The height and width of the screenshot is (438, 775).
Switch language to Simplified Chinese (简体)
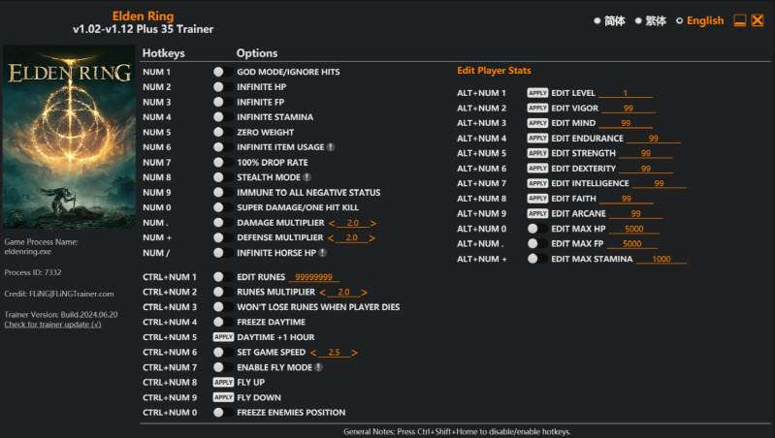click(x=608, y=20)
